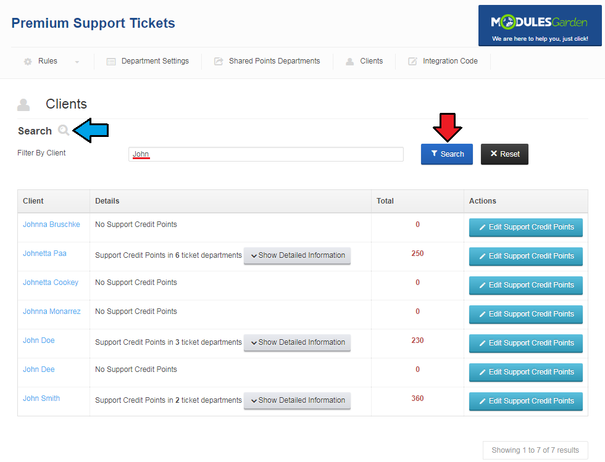Viewport: 605px width, 462px height.
Task: Open client John Dee
Action: click(38, 369)
